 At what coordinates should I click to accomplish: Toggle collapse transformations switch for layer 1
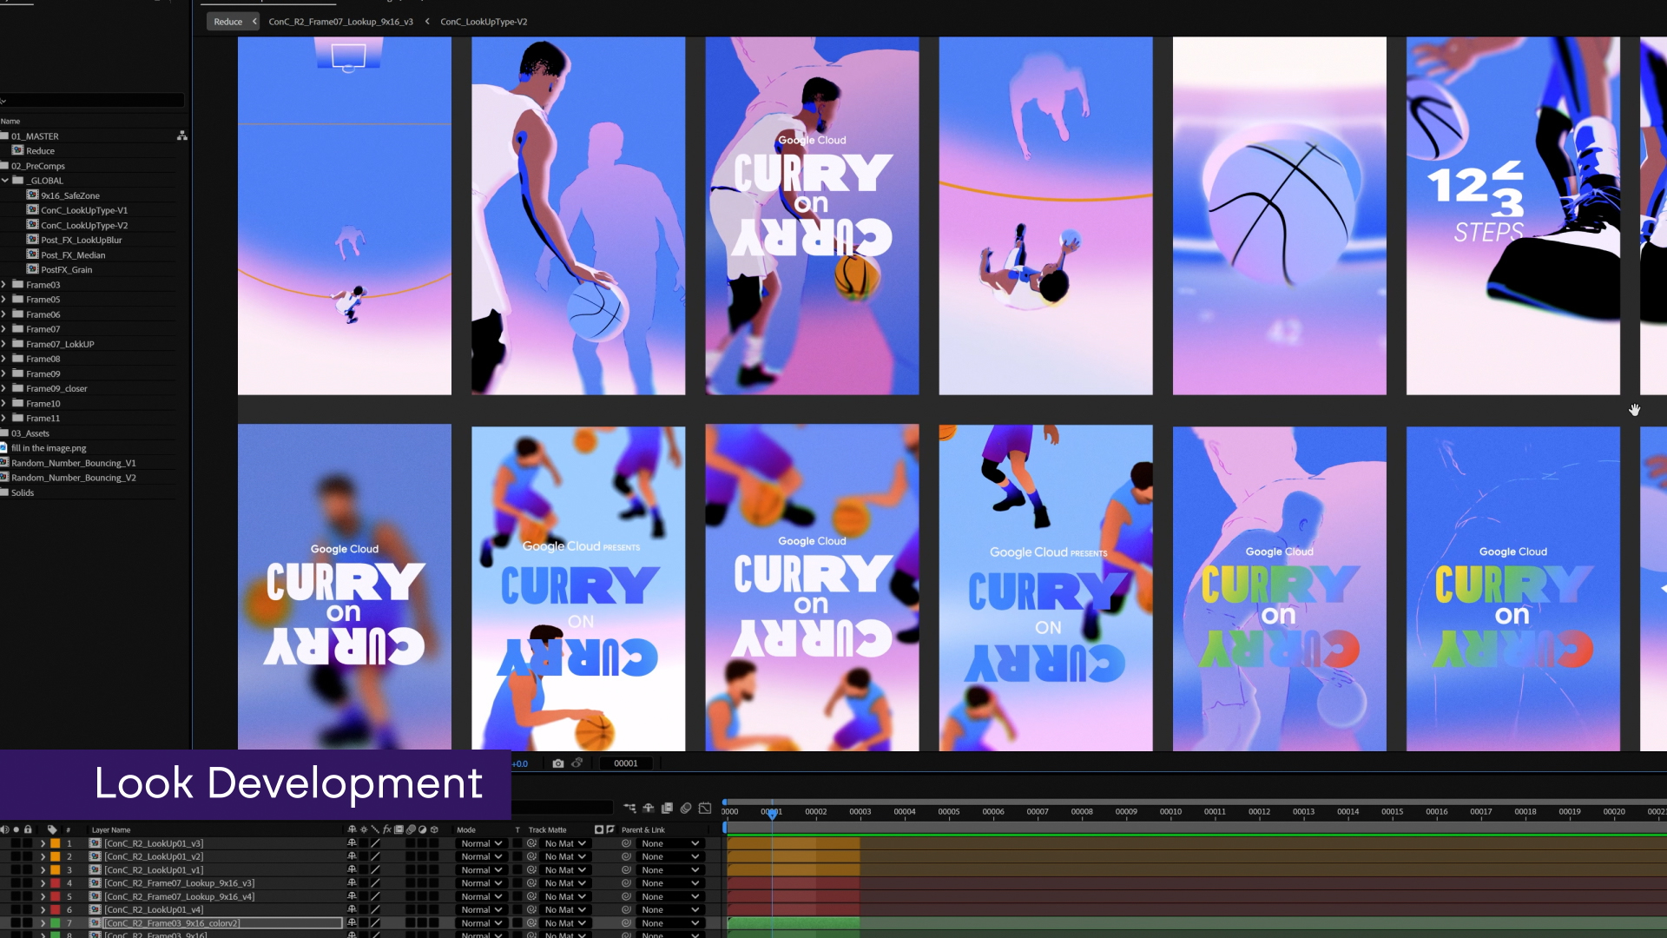364,843
